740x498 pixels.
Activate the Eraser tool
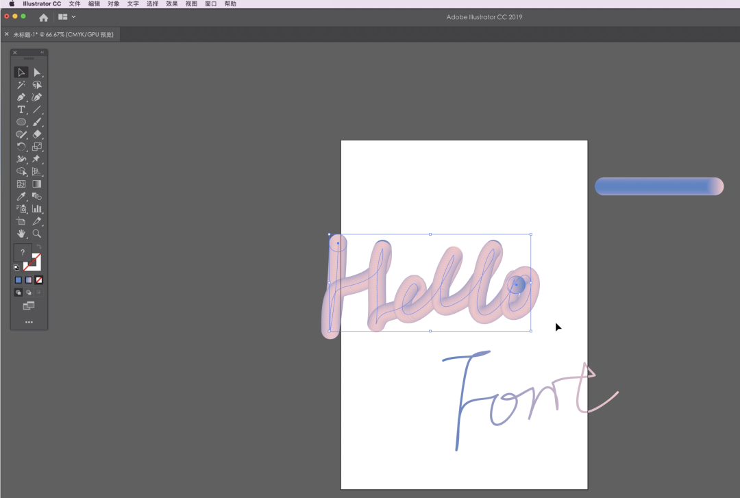click(37, 134)
